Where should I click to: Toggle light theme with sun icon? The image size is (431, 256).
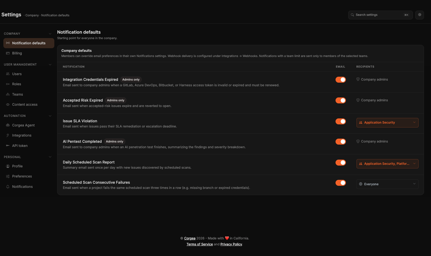(x=420, y=15)
